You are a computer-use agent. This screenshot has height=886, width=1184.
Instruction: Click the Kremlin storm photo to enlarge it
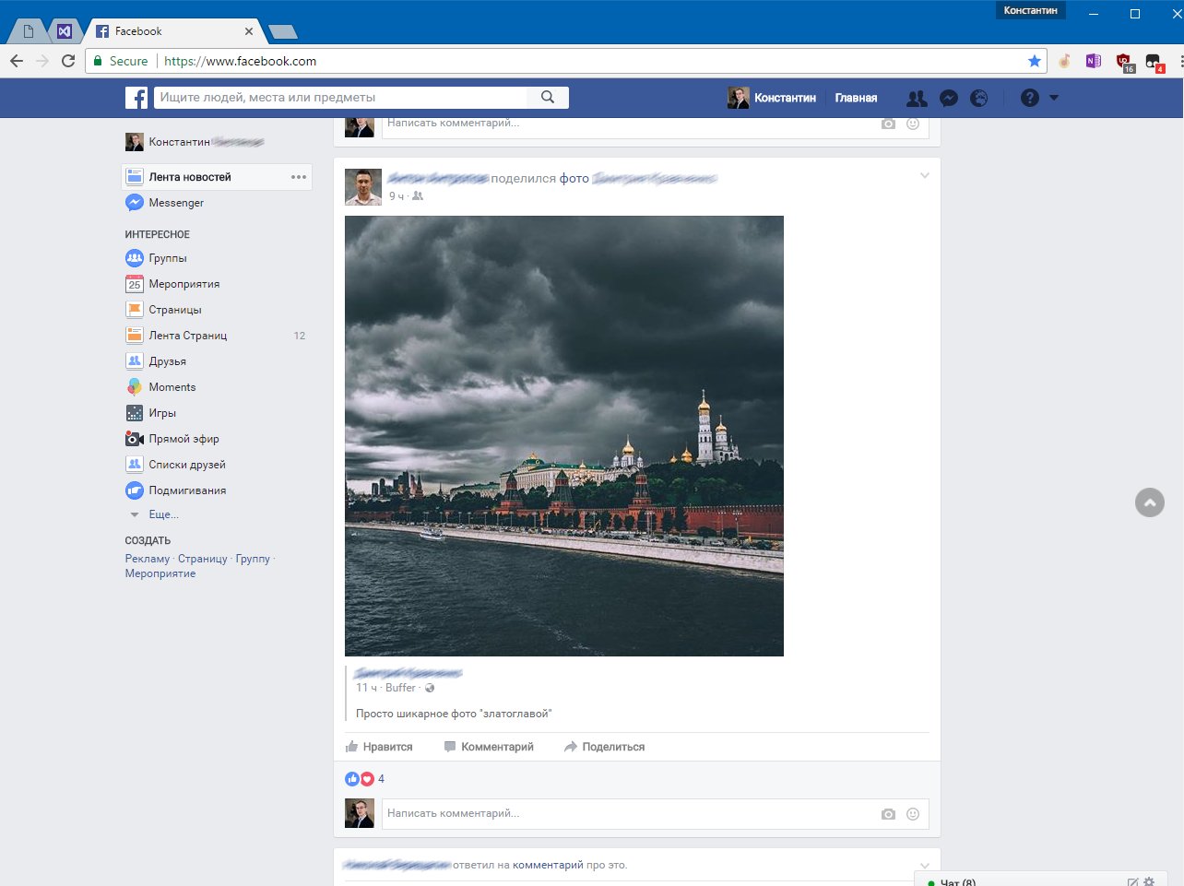click(563, 434)
